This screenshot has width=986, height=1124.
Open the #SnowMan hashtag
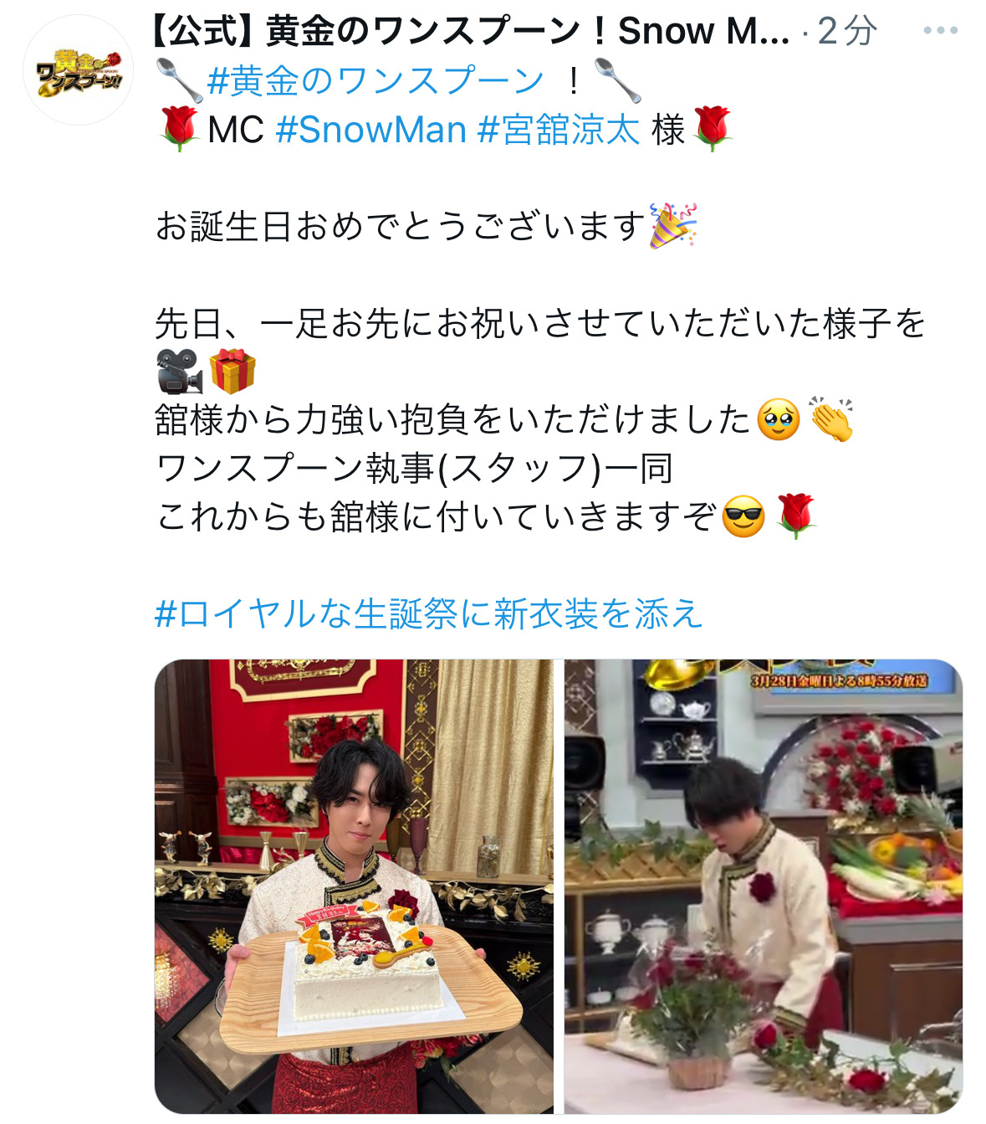[370, 130]
